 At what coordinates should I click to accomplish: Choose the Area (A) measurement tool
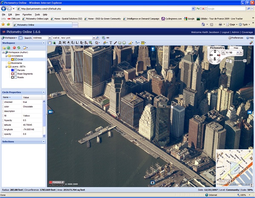click(x=68, y=42)
